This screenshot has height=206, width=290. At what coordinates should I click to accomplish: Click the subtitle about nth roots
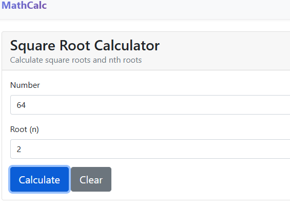(x=76, y=60)
